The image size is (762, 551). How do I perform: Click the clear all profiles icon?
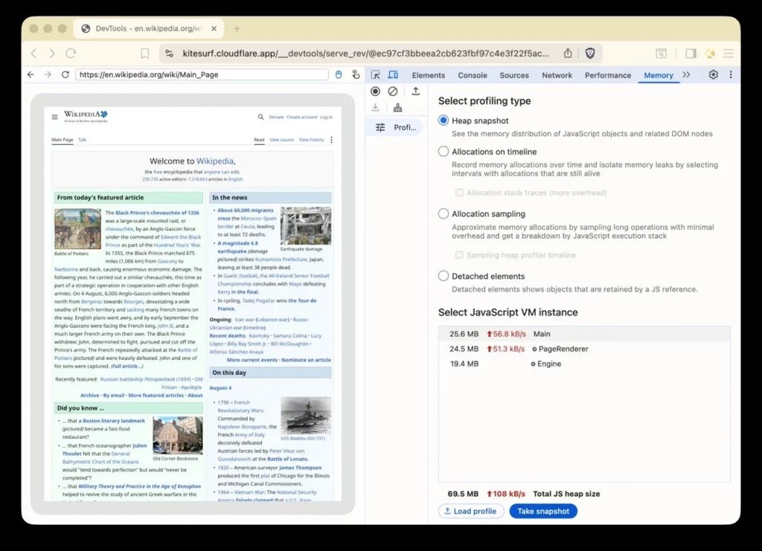pos(393,91)
